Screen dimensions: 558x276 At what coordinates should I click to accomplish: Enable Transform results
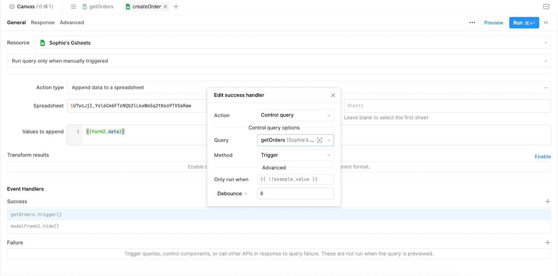(x=543, y=157)
